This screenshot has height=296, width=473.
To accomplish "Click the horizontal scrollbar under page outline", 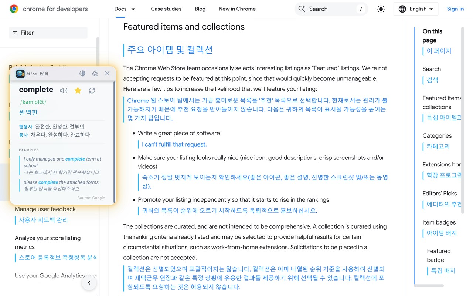I will [x=429, y=286].
